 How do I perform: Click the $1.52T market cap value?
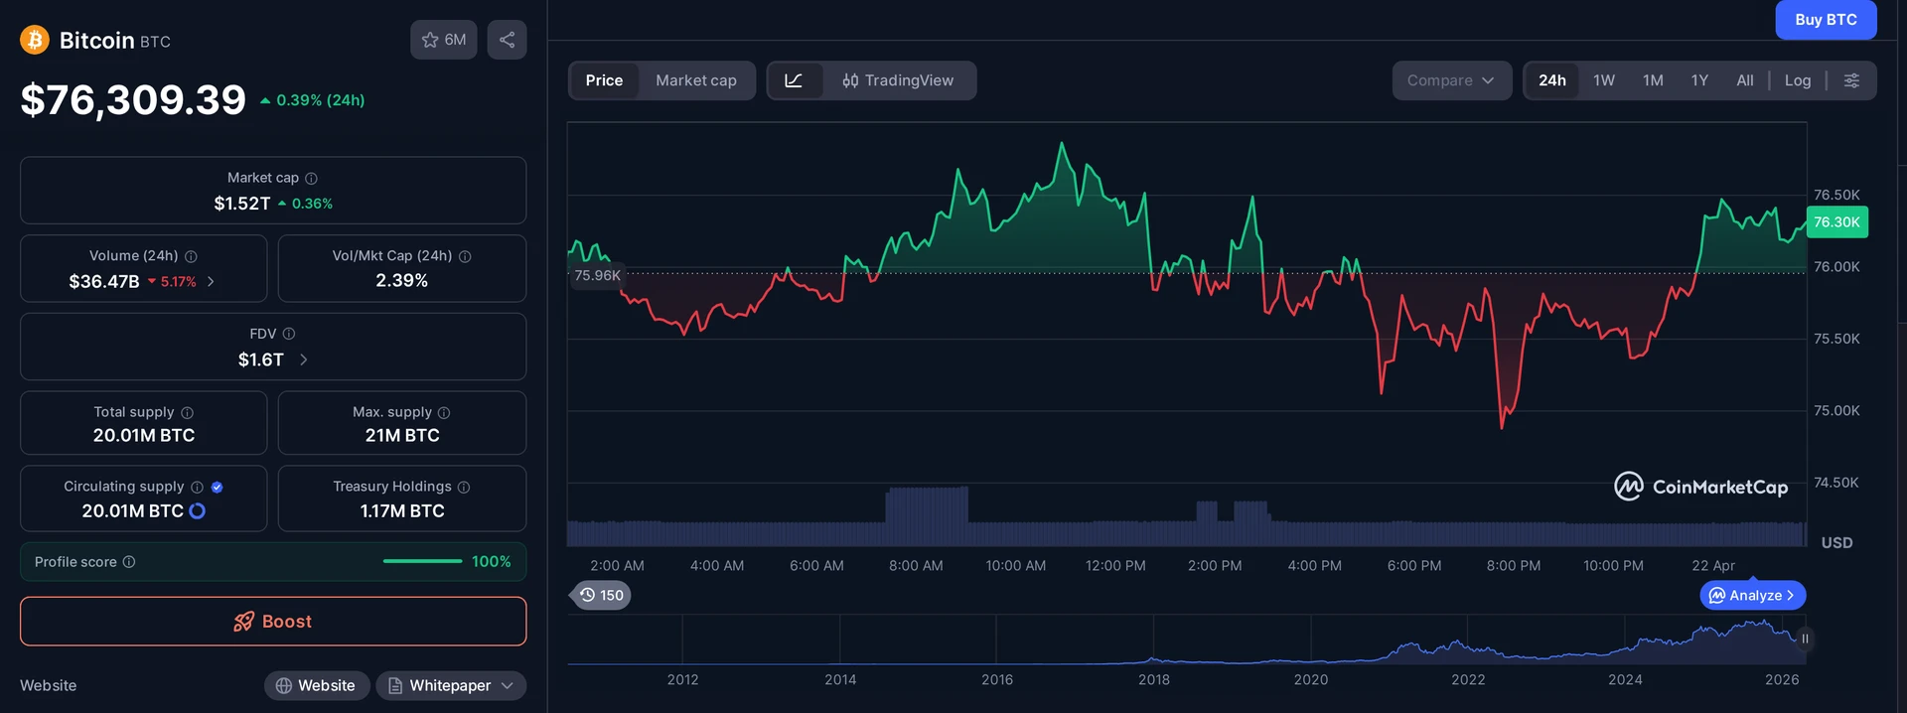coord(242,204)
